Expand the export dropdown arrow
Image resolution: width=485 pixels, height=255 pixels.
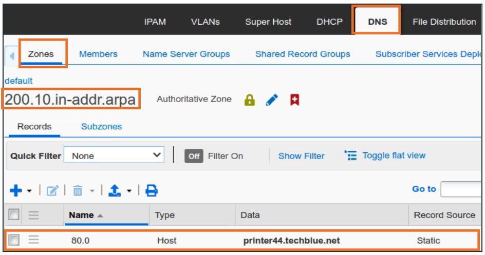pyautogui.click(x=128, y=191)
